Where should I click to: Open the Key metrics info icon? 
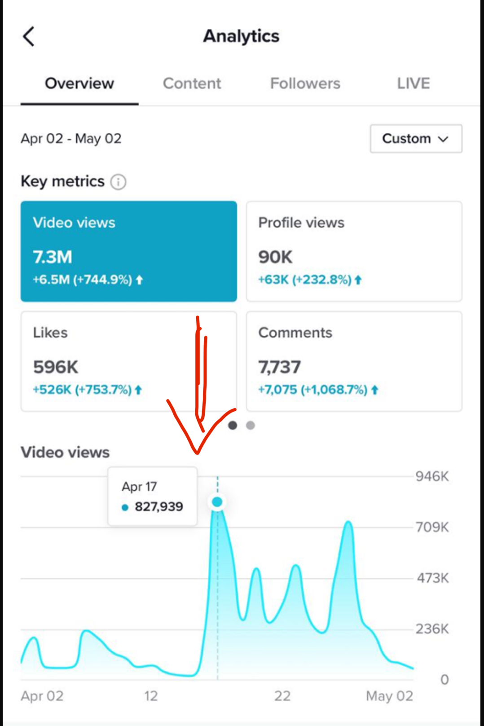click(x=118, y=182)
